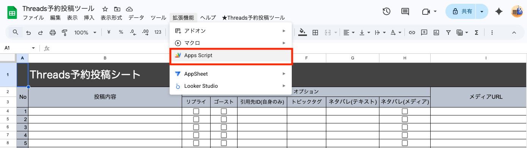The height and width of the screenshot is (148, 527).
Task: Check ゴースト box in row No 5
Action: tap(224, 143)
